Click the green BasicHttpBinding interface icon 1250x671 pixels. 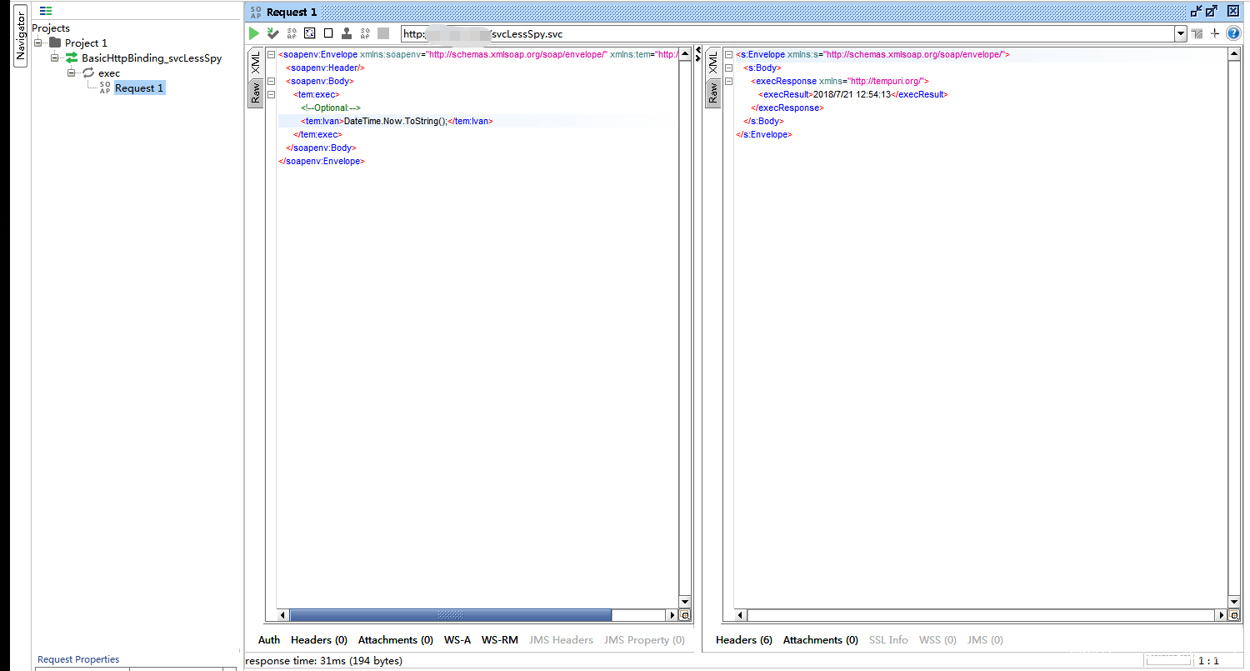pyautogui.click(x=72, y=58)
